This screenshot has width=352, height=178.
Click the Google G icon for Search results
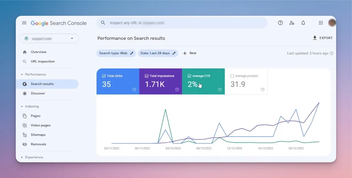25,84
